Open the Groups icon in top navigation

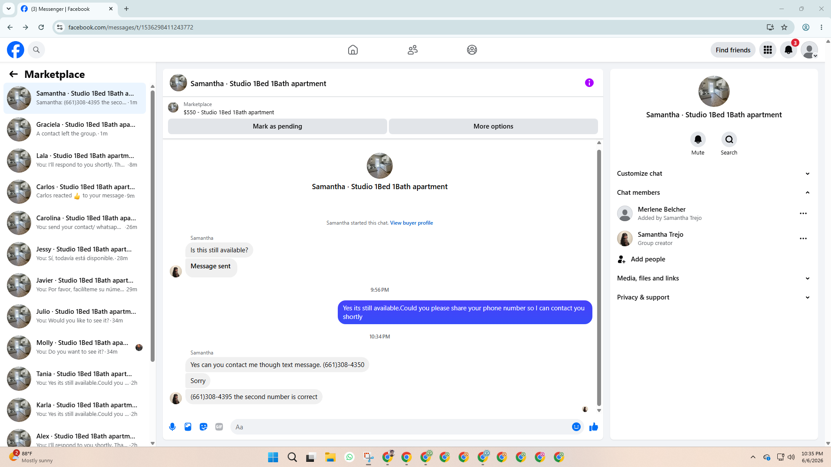click(472, 50)
